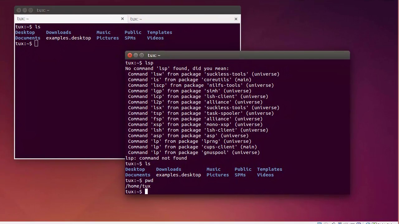Click the '/home/tux' output line

(x=138, y=186)
